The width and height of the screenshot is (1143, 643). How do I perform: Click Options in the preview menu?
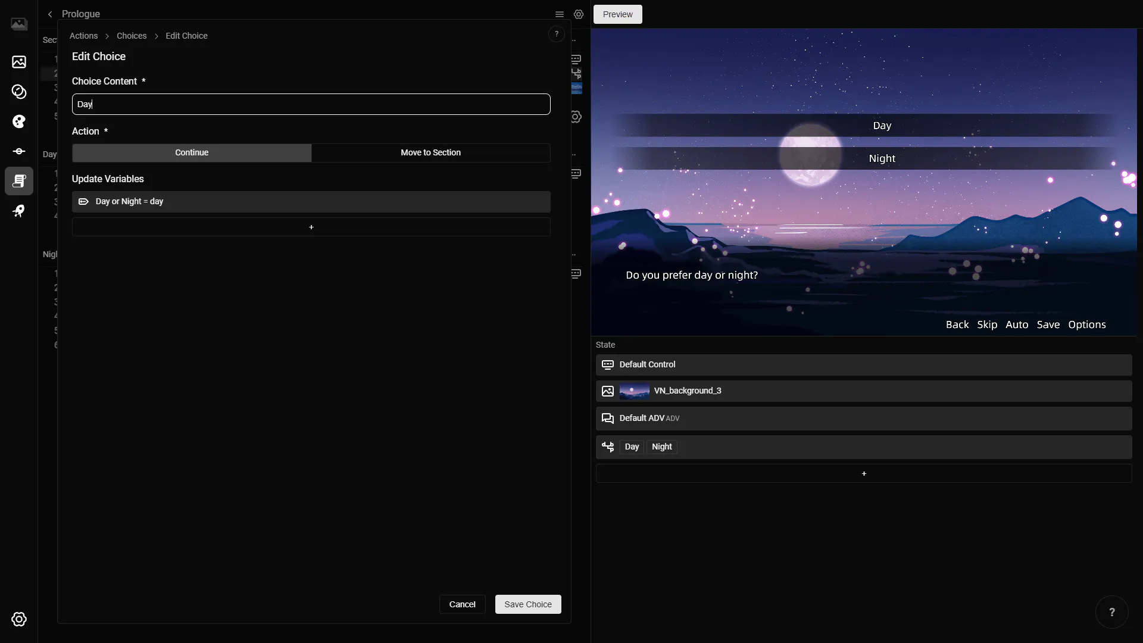click(x=1087, y=324)
